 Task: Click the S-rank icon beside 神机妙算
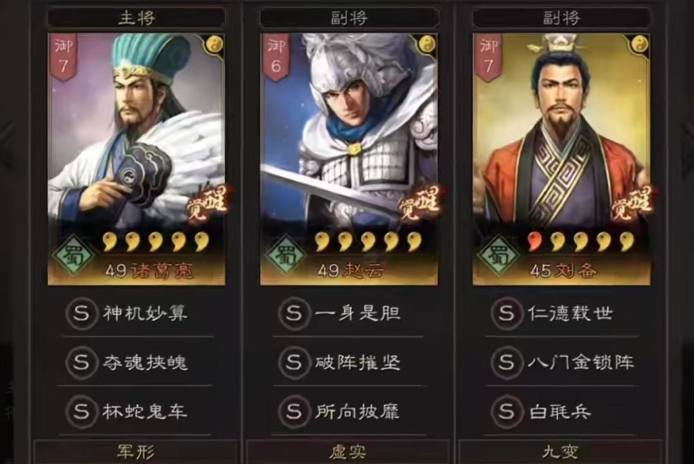coord(82,314)
